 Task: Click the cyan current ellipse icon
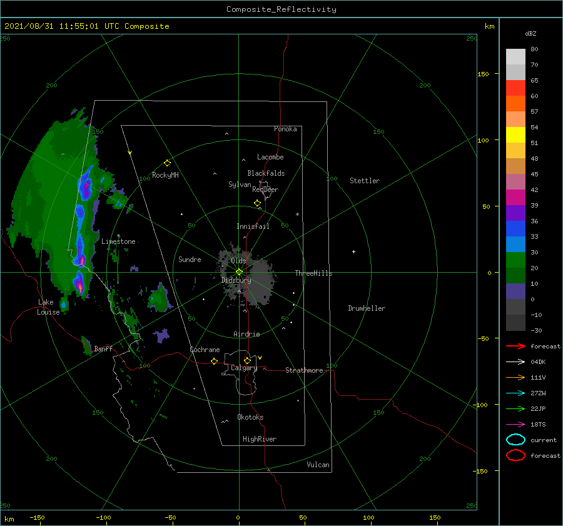point(515,440)
